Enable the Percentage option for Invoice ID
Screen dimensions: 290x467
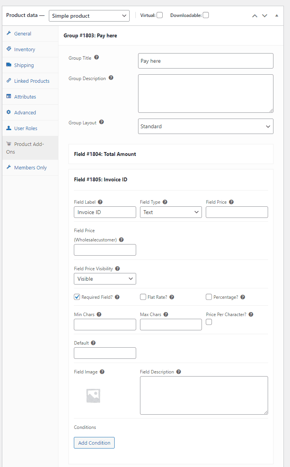point(208,297)
